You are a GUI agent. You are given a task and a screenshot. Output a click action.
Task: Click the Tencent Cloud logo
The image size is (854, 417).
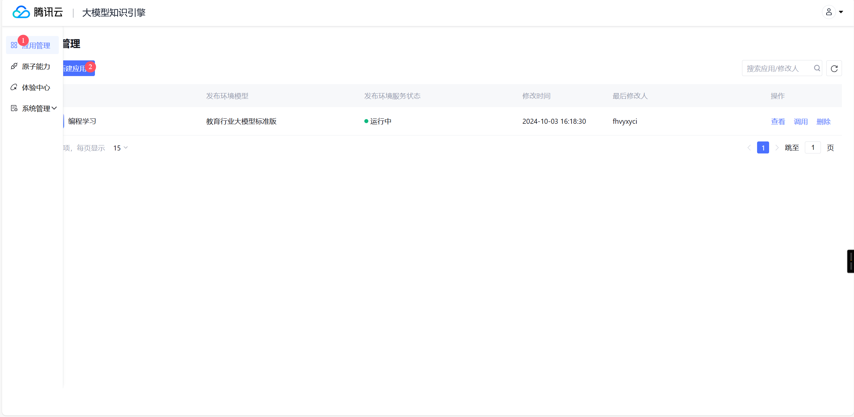pos(37,12)
